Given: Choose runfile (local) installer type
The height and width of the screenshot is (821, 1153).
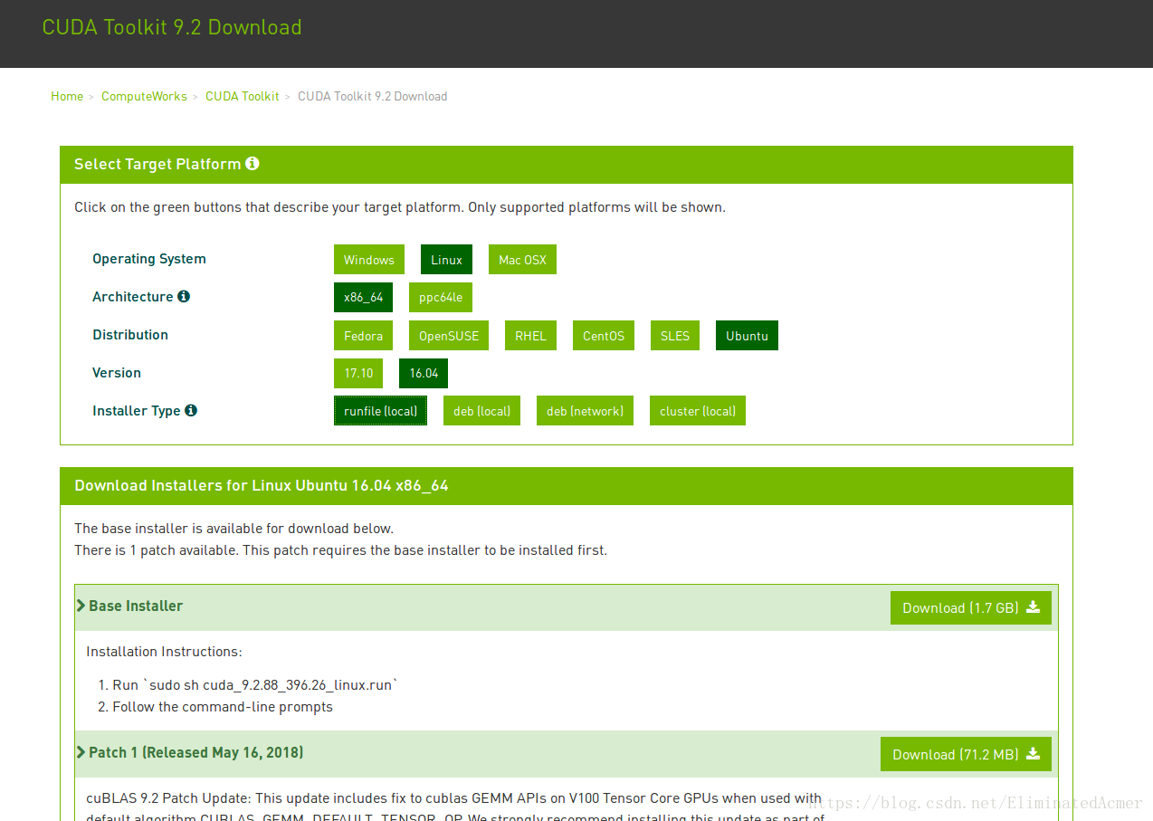Looking at the screenshot, I should point(380,411).
